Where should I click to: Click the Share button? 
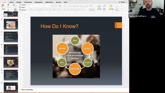click(122, 2)
